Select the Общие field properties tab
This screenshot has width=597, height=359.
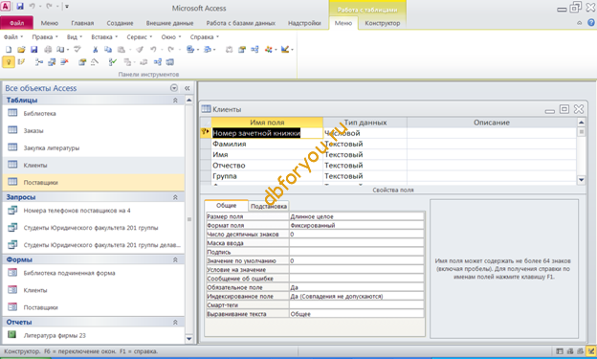coord(226,205)
